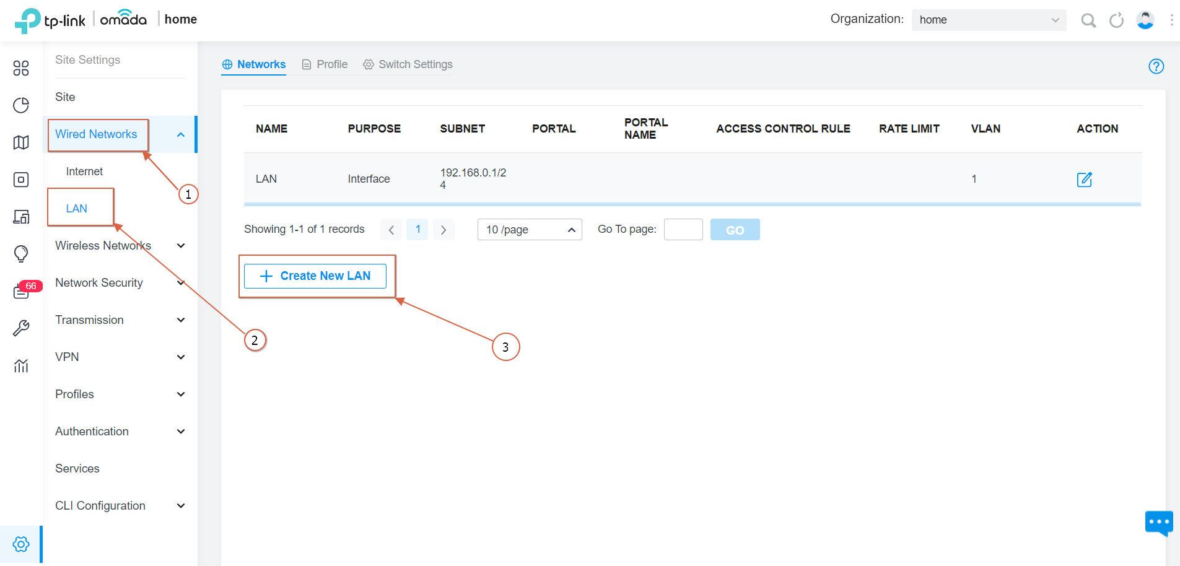Open the Statistics pie chart icon

(21, 105)
